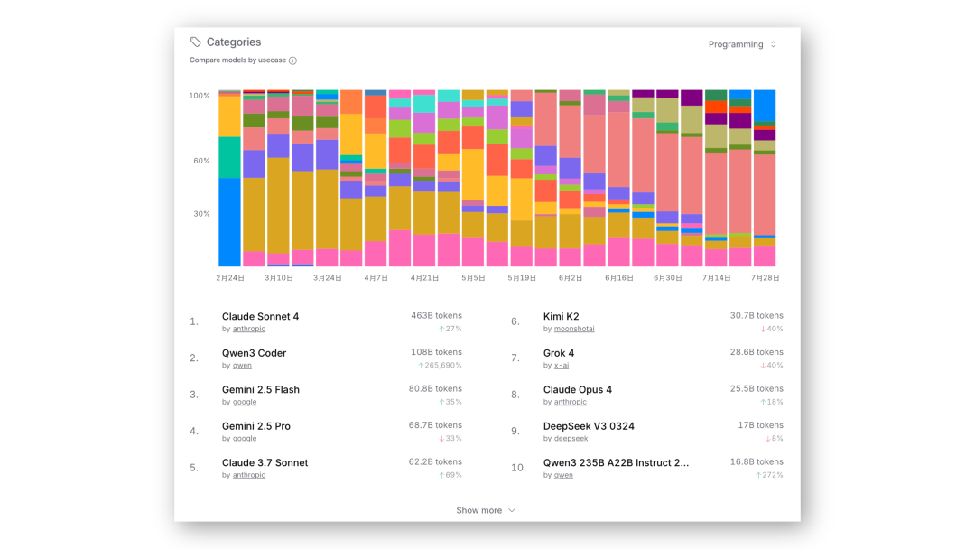
Task: Click the 8% decline figure
Action: click(774, 438)
